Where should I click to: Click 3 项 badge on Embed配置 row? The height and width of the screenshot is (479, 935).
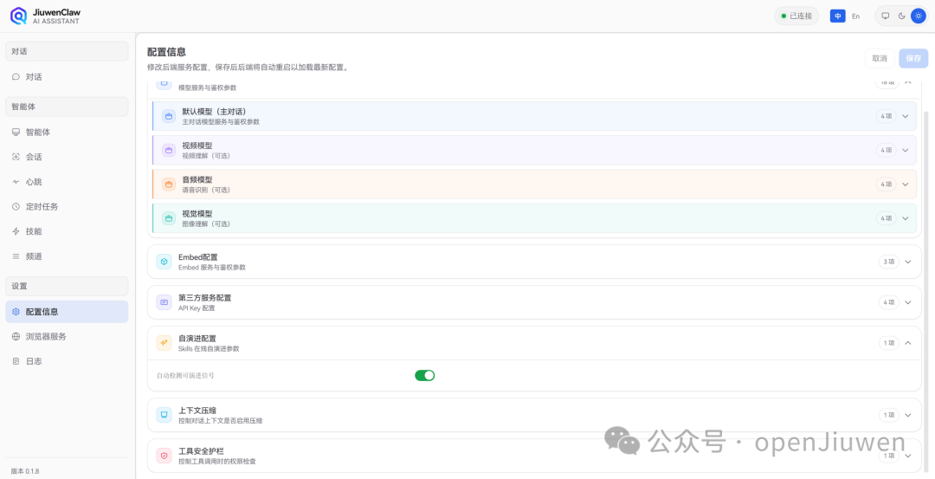[888, 262]
